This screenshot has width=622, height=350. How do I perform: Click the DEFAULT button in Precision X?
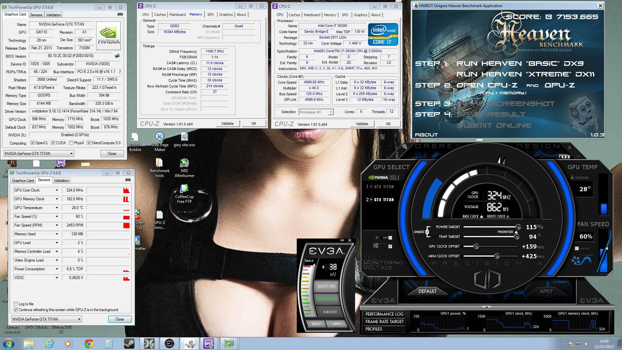427,291
